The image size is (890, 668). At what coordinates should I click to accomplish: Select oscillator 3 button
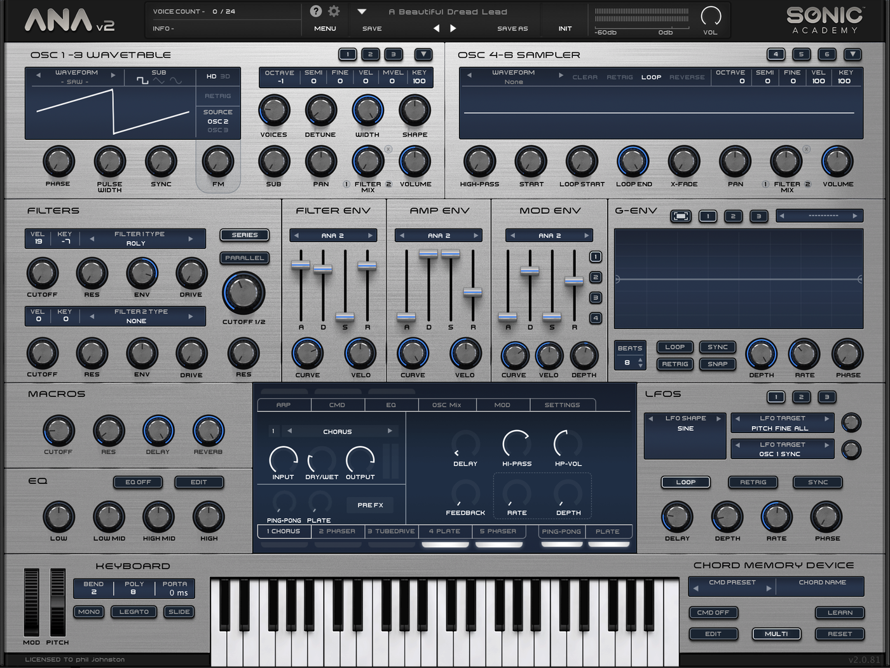click(393, 54)
